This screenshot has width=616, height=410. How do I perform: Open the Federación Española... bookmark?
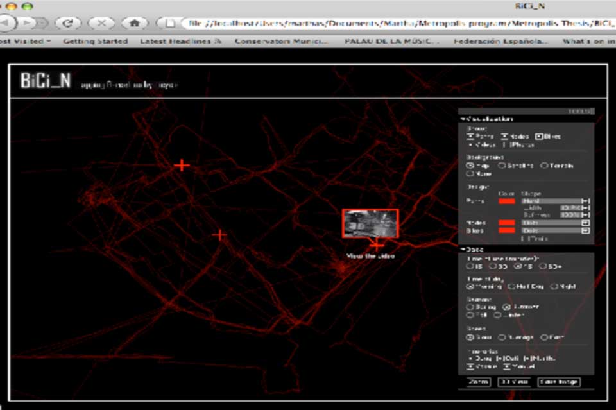point(501,41)
